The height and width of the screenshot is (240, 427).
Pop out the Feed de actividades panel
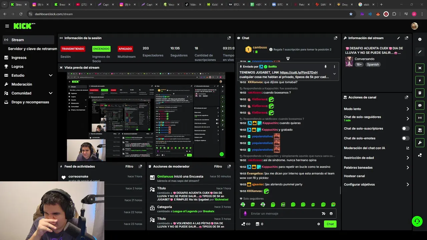click(x=140, y=166)
